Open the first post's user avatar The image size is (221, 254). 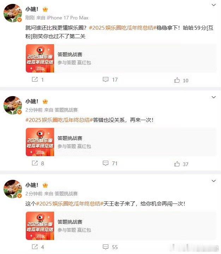click(x=13, y=13)
